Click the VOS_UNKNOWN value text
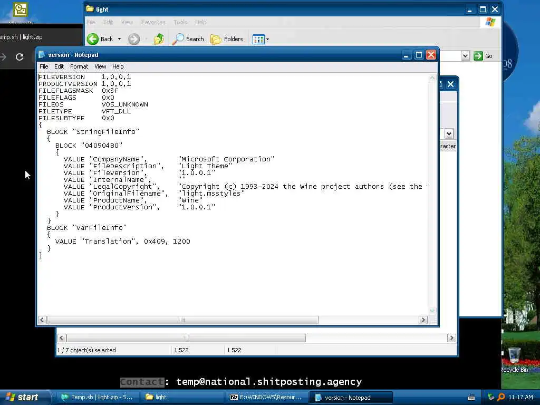Screen dimensions: 540x405 point(124,104)
